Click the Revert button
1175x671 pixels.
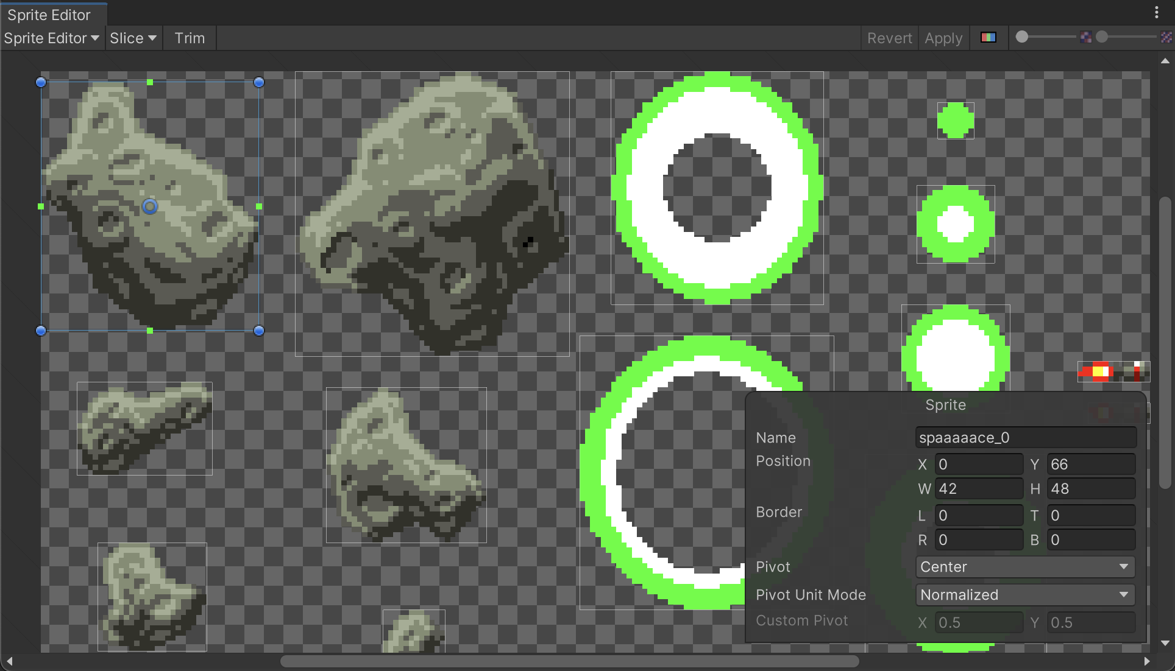889,38
